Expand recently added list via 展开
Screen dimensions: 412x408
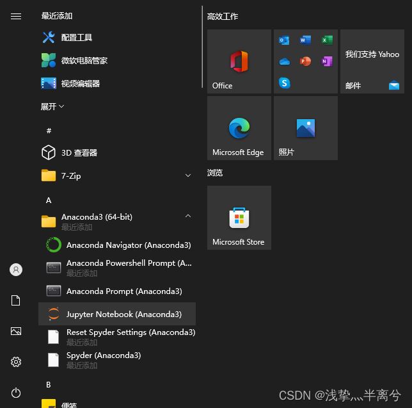(x=52, y=106)
